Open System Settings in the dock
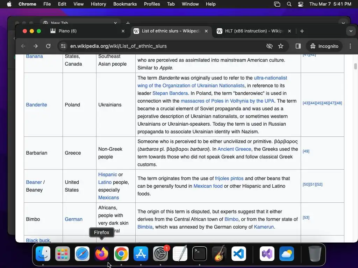Viewport: 358px width, 268px height. pyautogui.click(x=160, y=254)
